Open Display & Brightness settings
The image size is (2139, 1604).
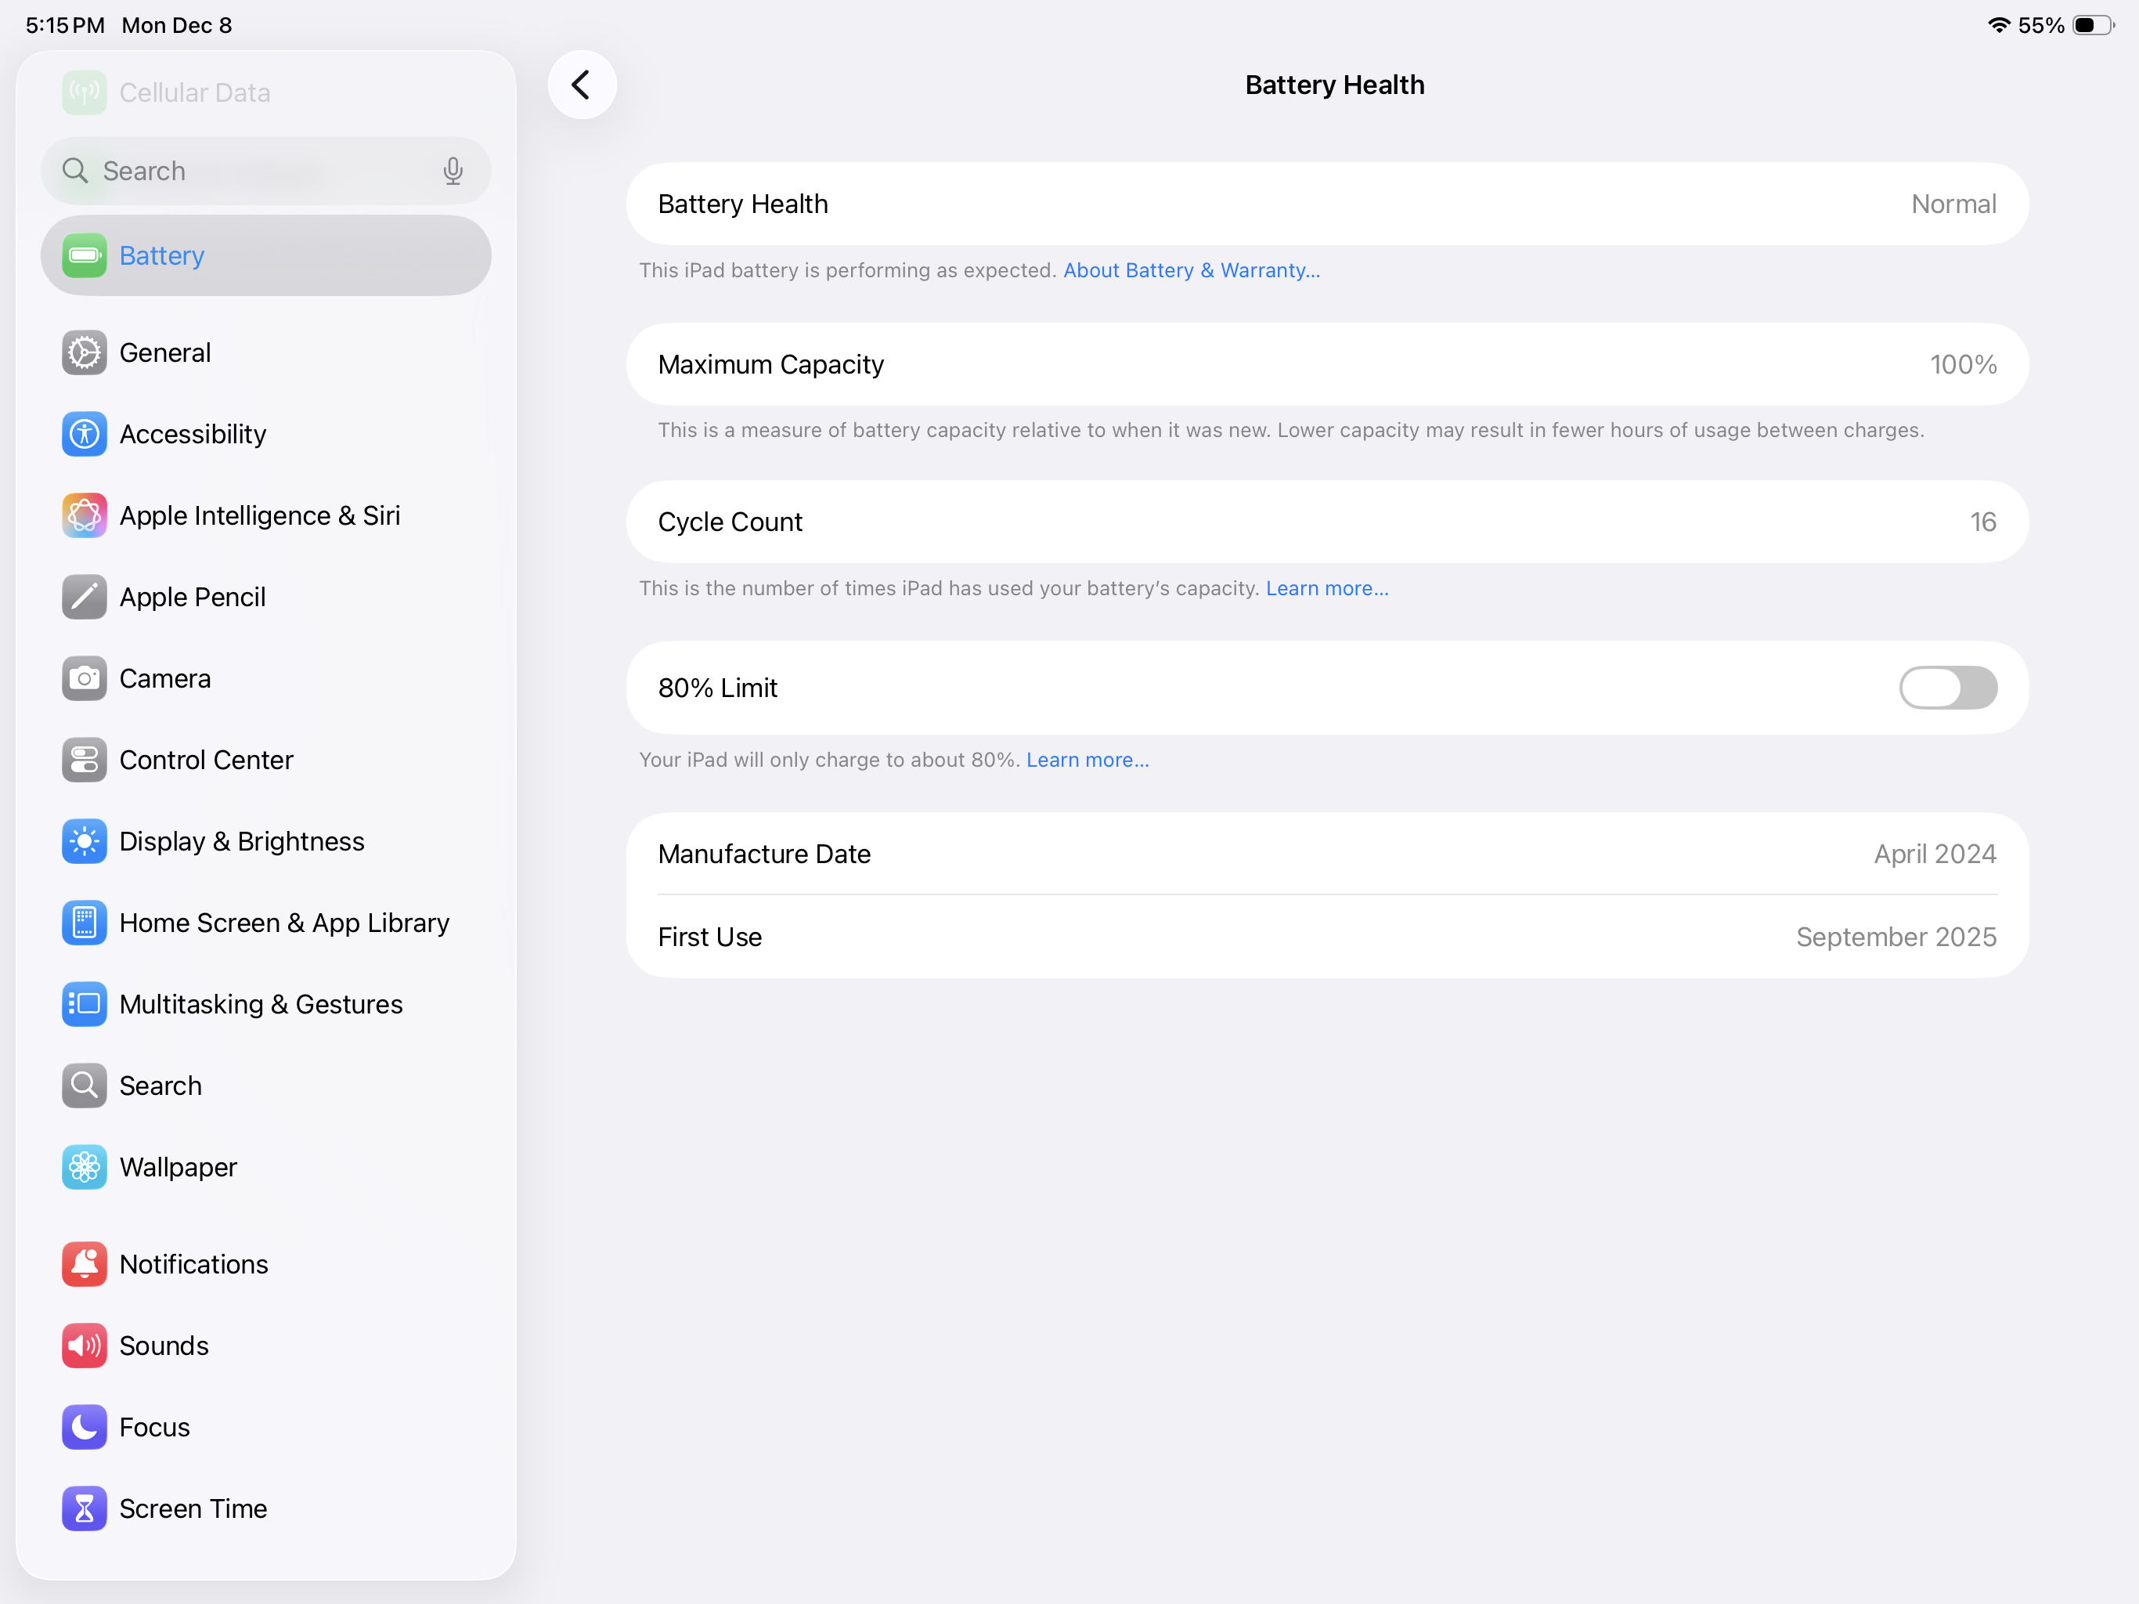242,842
